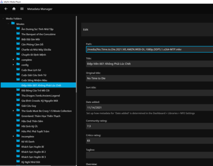This screenshot has height=166, width=213.
Task: Click movie icon beside Hậu Duệ Thần Sấm
Action: [18, 120]
